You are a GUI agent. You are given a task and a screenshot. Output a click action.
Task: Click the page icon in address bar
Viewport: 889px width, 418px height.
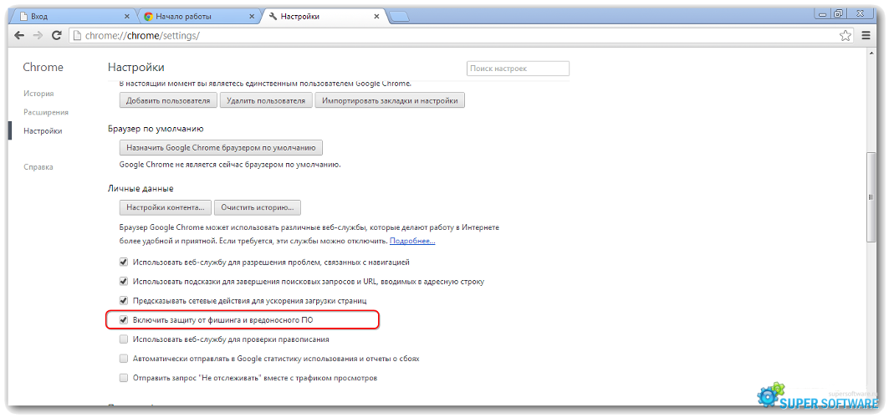77,36
